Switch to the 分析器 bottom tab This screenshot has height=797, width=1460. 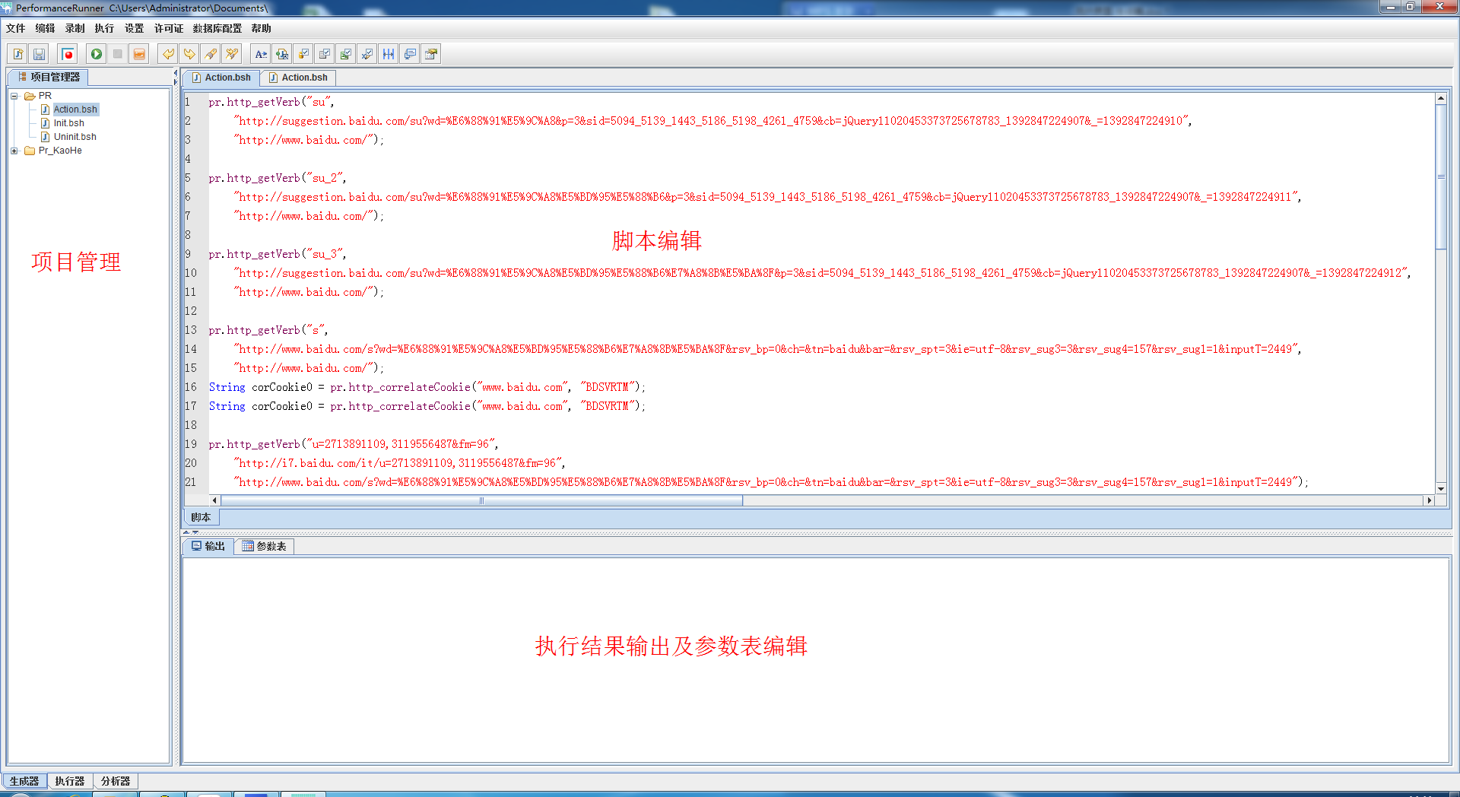pos(116,781)
